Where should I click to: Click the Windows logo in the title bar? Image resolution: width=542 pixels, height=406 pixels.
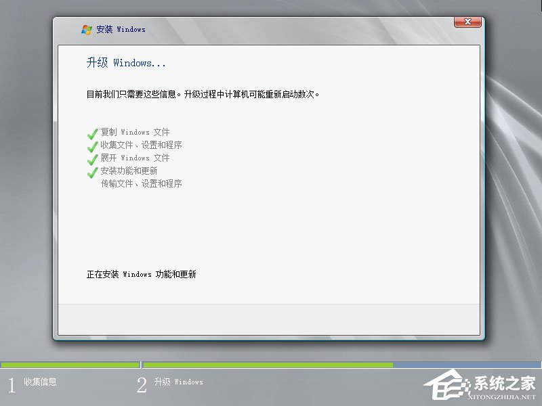[87, 28]
